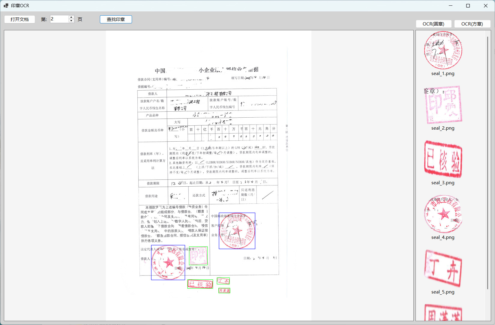Increase page number with up arrow
The width and height of the screenshot is (495, 325).
coord(71,17)
